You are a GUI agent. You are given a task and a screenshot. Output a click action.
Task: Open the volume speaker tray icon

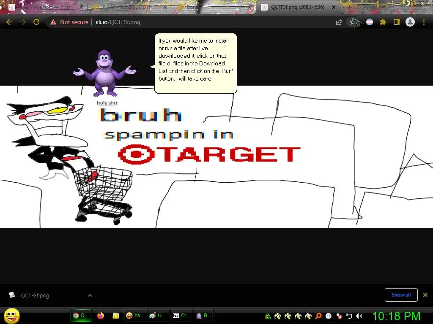point(359,316)
